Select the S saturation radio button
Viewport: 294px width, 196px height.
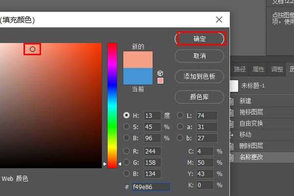126,126
